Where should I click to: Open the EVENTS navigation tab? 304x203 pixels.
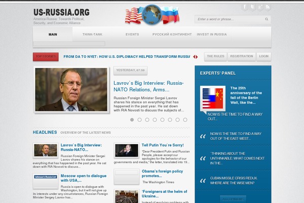click(132, 34)
